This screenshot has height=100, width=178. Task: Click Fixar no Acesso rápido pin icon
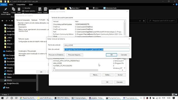point(6,9)
